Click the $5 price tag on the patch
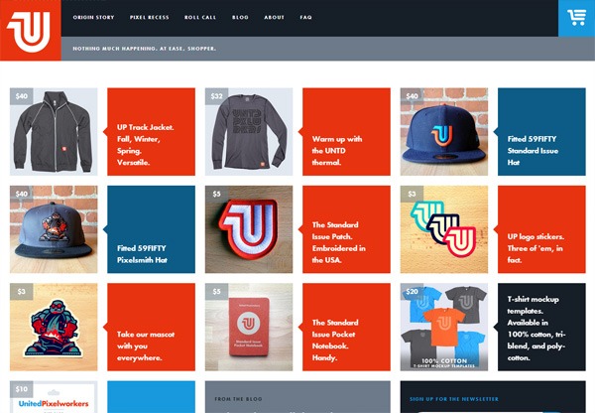 tap(216, 194)
